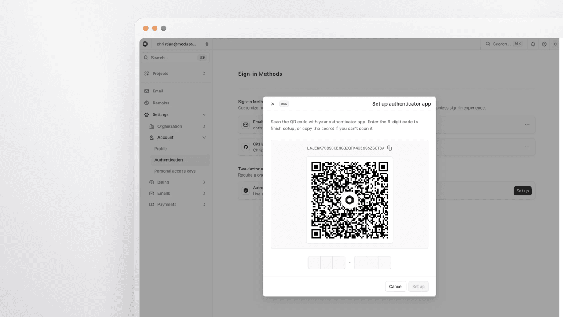563x317 pixels.
Task: Expand the Emails chevron
Action: (204, 193)
